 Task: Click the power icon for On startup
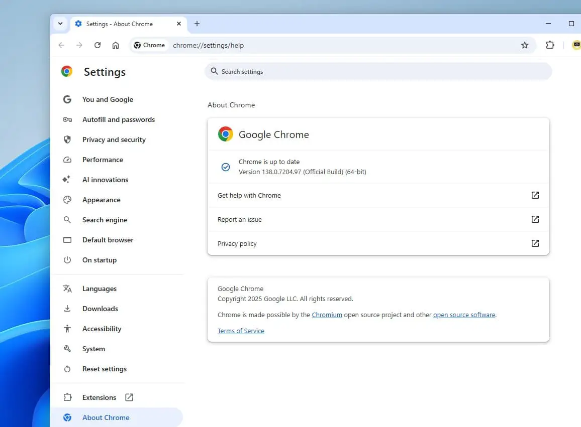(67, 260)
